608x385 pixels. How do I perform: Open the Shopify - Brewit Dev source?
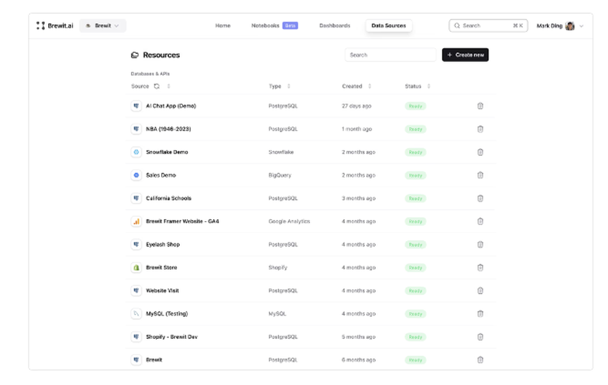tap(172, 336)
